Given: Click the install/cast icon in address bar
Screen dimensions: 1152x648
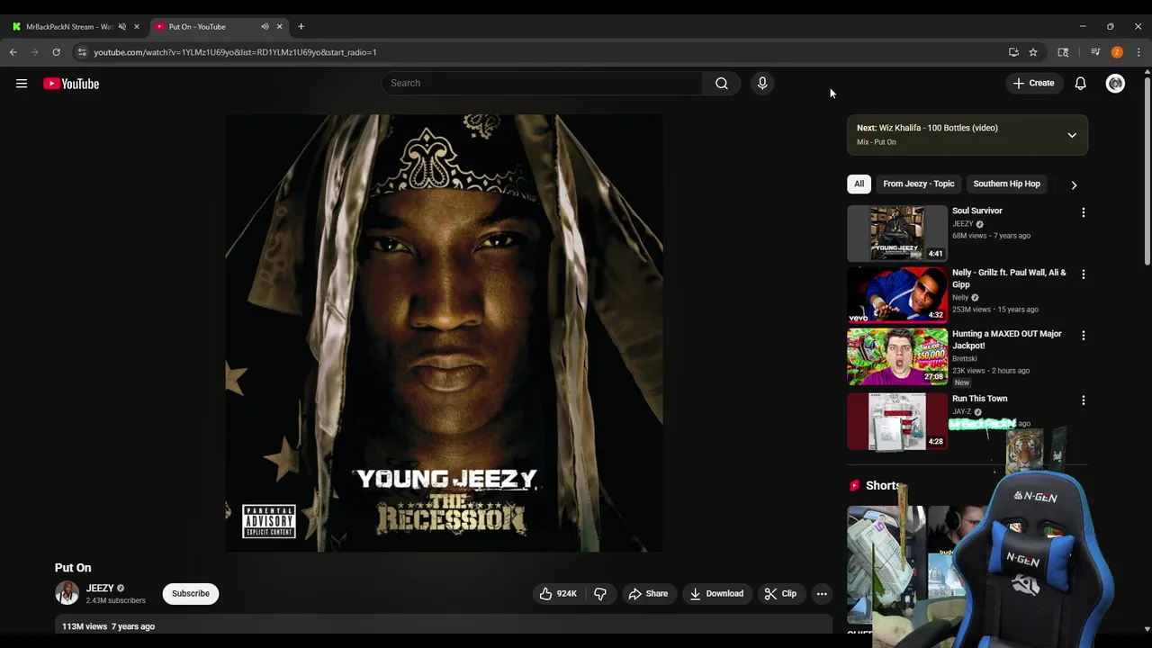Looking at the screenshot, I should coord(1013,52).
